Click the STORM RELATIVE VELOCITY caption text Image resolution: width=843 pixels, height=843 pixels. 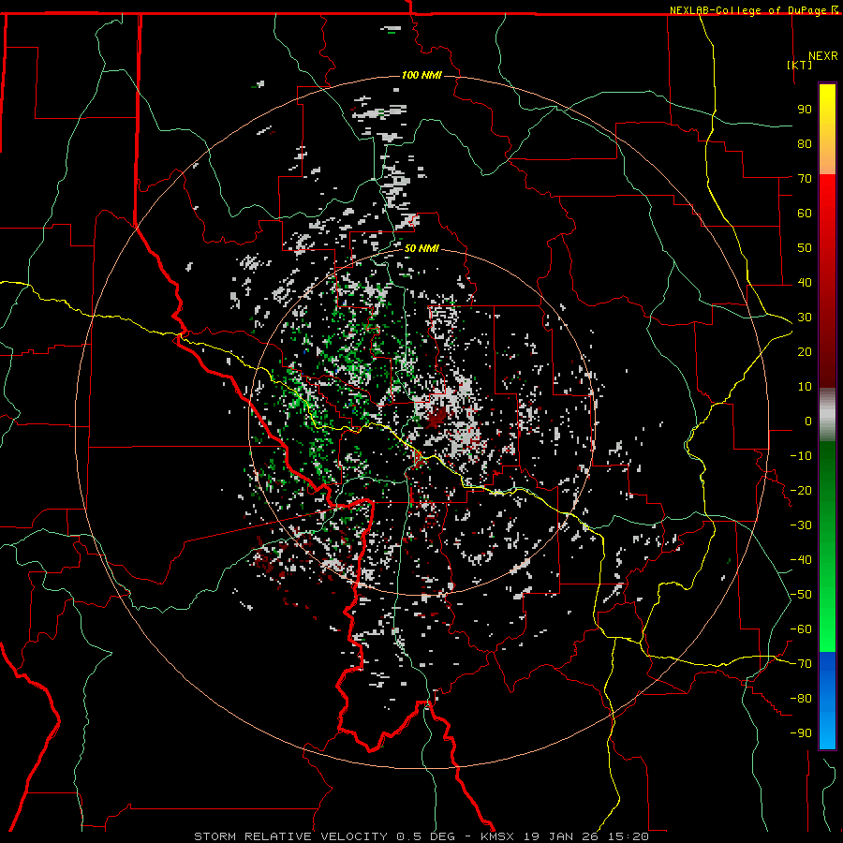(290, 836)
